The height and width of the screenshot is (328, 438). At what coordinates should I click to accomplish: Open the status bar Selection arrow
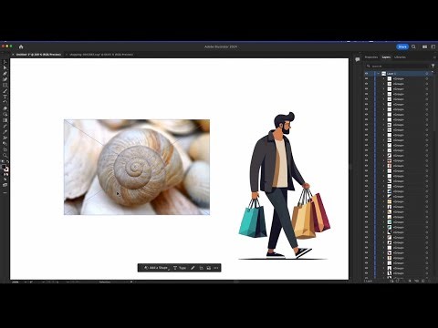tap(131, 282)
